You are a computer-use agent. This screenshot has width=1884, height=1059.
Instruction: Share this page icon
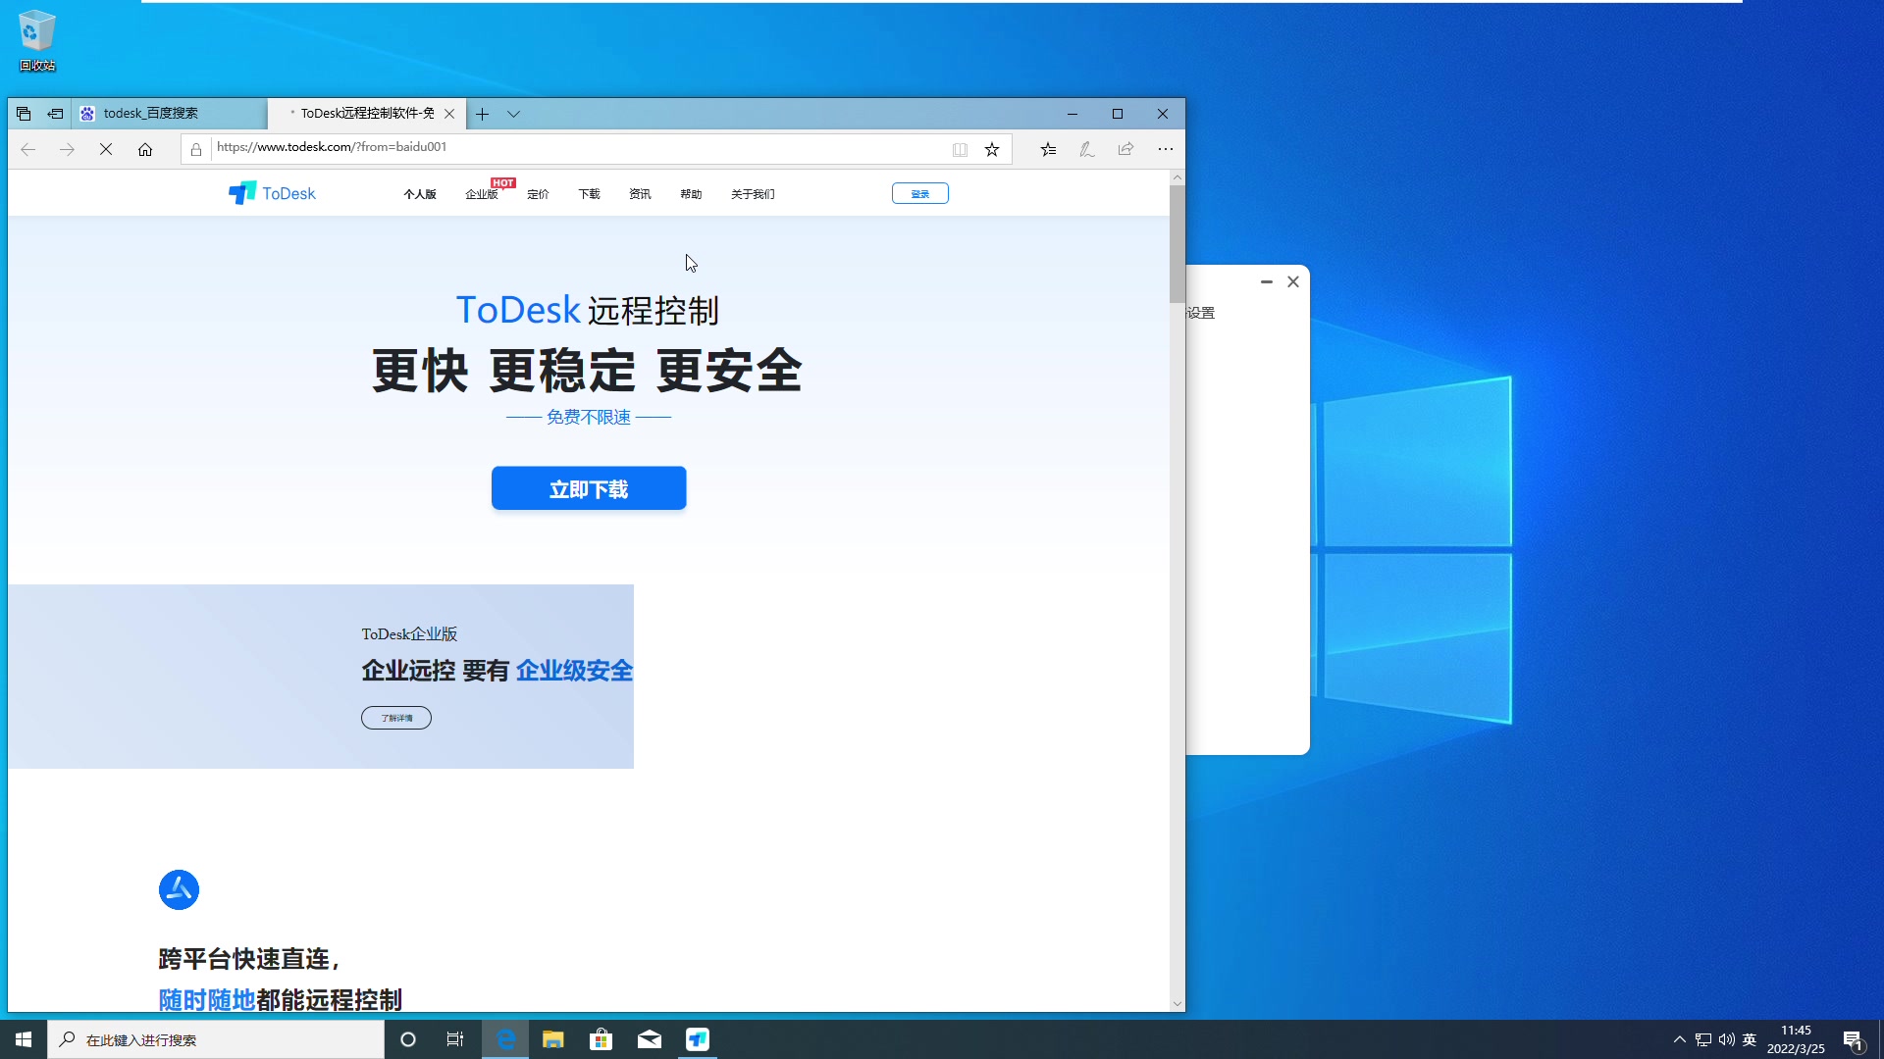tap(1125, 149)
